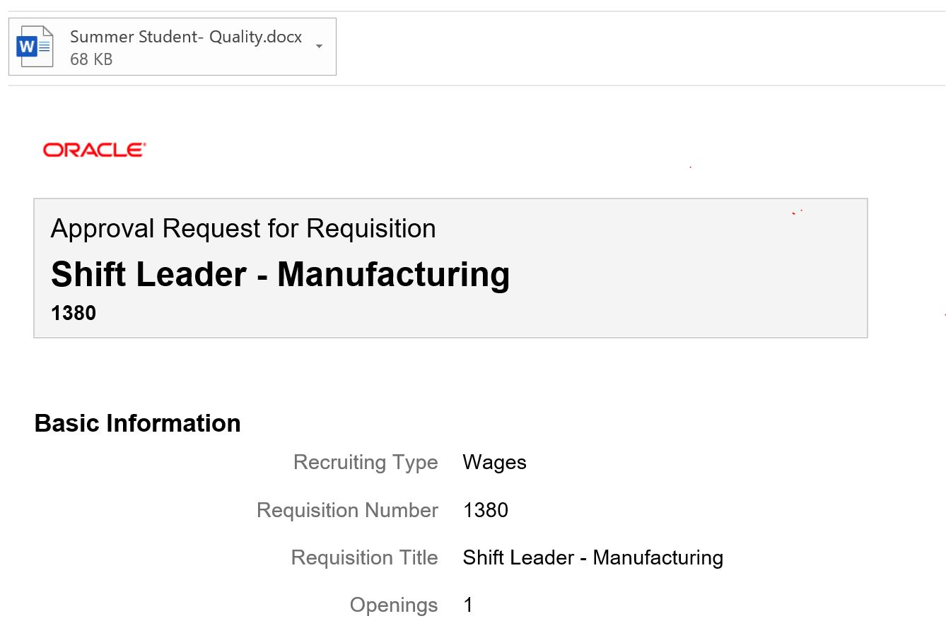This screenshot has height=633, width=946.
Task: Click the "Approval Request for Requisition" heading
Action: click(243, 228)
